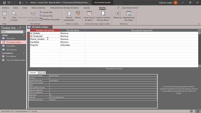Open the Sub_Frm_Detalle_Pedidos form

click(x=16, y=60)
